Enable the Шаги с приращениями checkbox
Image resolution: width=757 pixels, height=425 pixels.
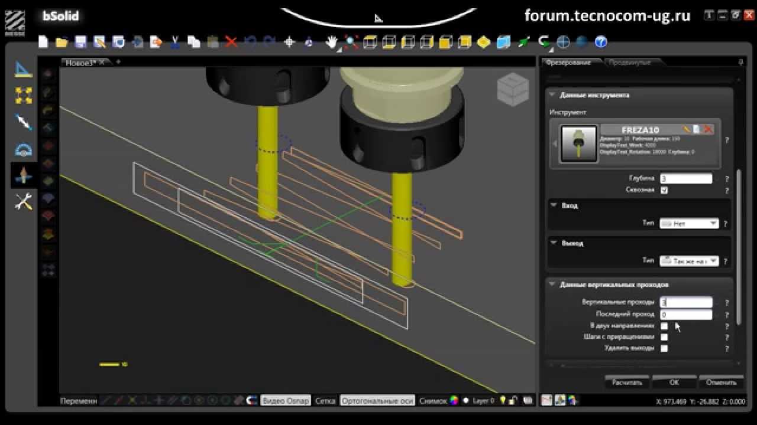click(x=664, y=337)
